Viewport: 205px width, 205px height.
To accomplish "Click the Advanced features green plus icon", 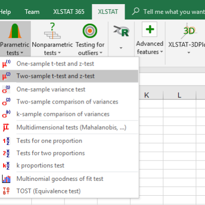I will point(150,29).
